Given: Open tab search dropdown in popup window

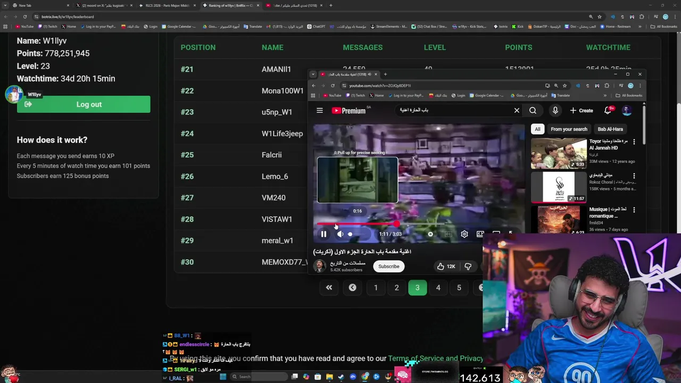Looking at the screenshot, I should [313, 74].
